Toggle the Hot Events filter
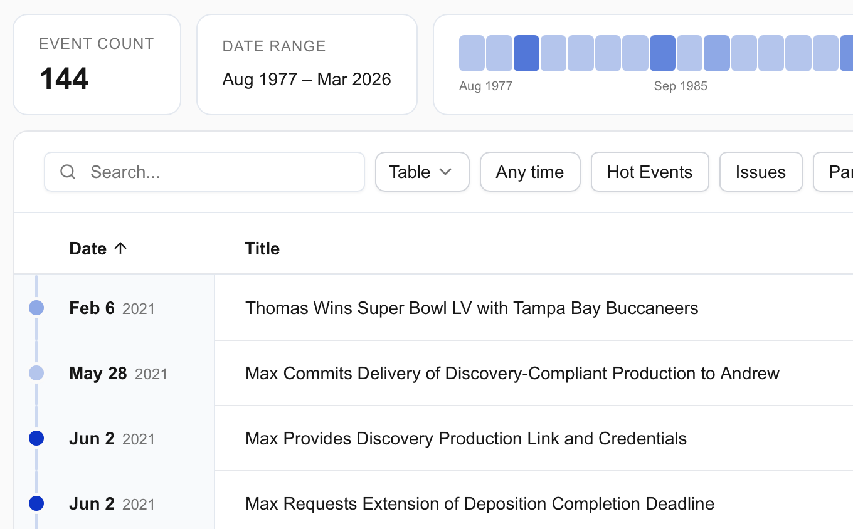This screenshot has height=529, width=853. [x=650, y=172]
